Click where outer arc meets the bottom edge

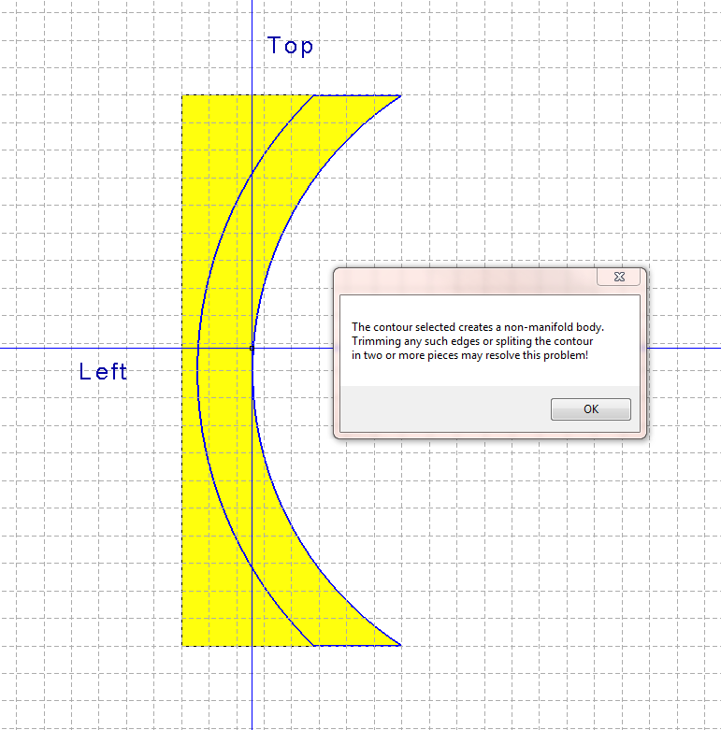314,645
